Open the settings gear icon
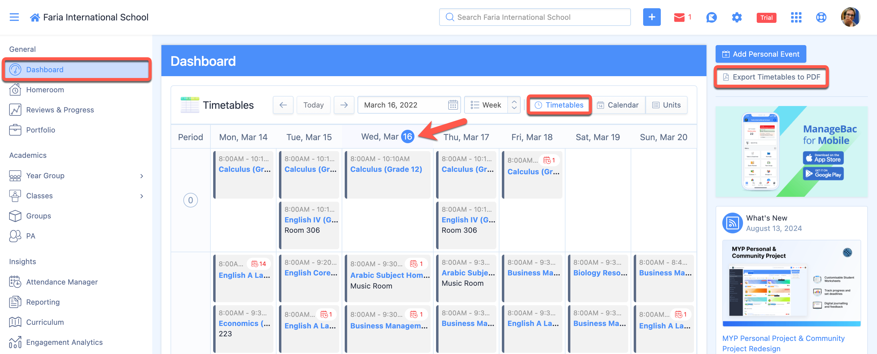Viewport: 877px width, 354px height. pyautogui.click(x=736, y=17)
